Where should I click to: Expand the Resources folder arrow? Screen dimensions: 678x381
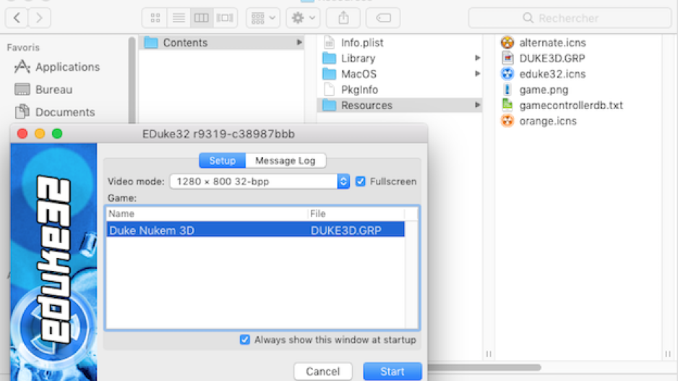[x=477, y=105]
